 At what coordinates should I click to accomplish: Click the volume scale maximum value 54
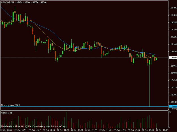(x=170, y=112)
